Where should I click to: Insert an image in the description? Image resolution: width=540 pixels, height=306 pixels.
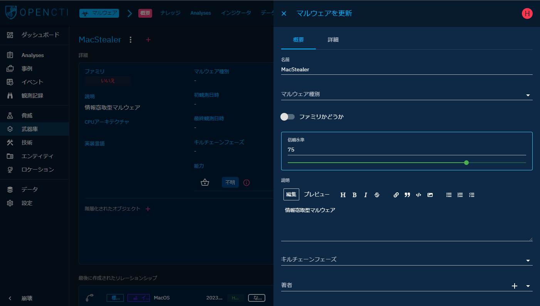click(430, 195)
